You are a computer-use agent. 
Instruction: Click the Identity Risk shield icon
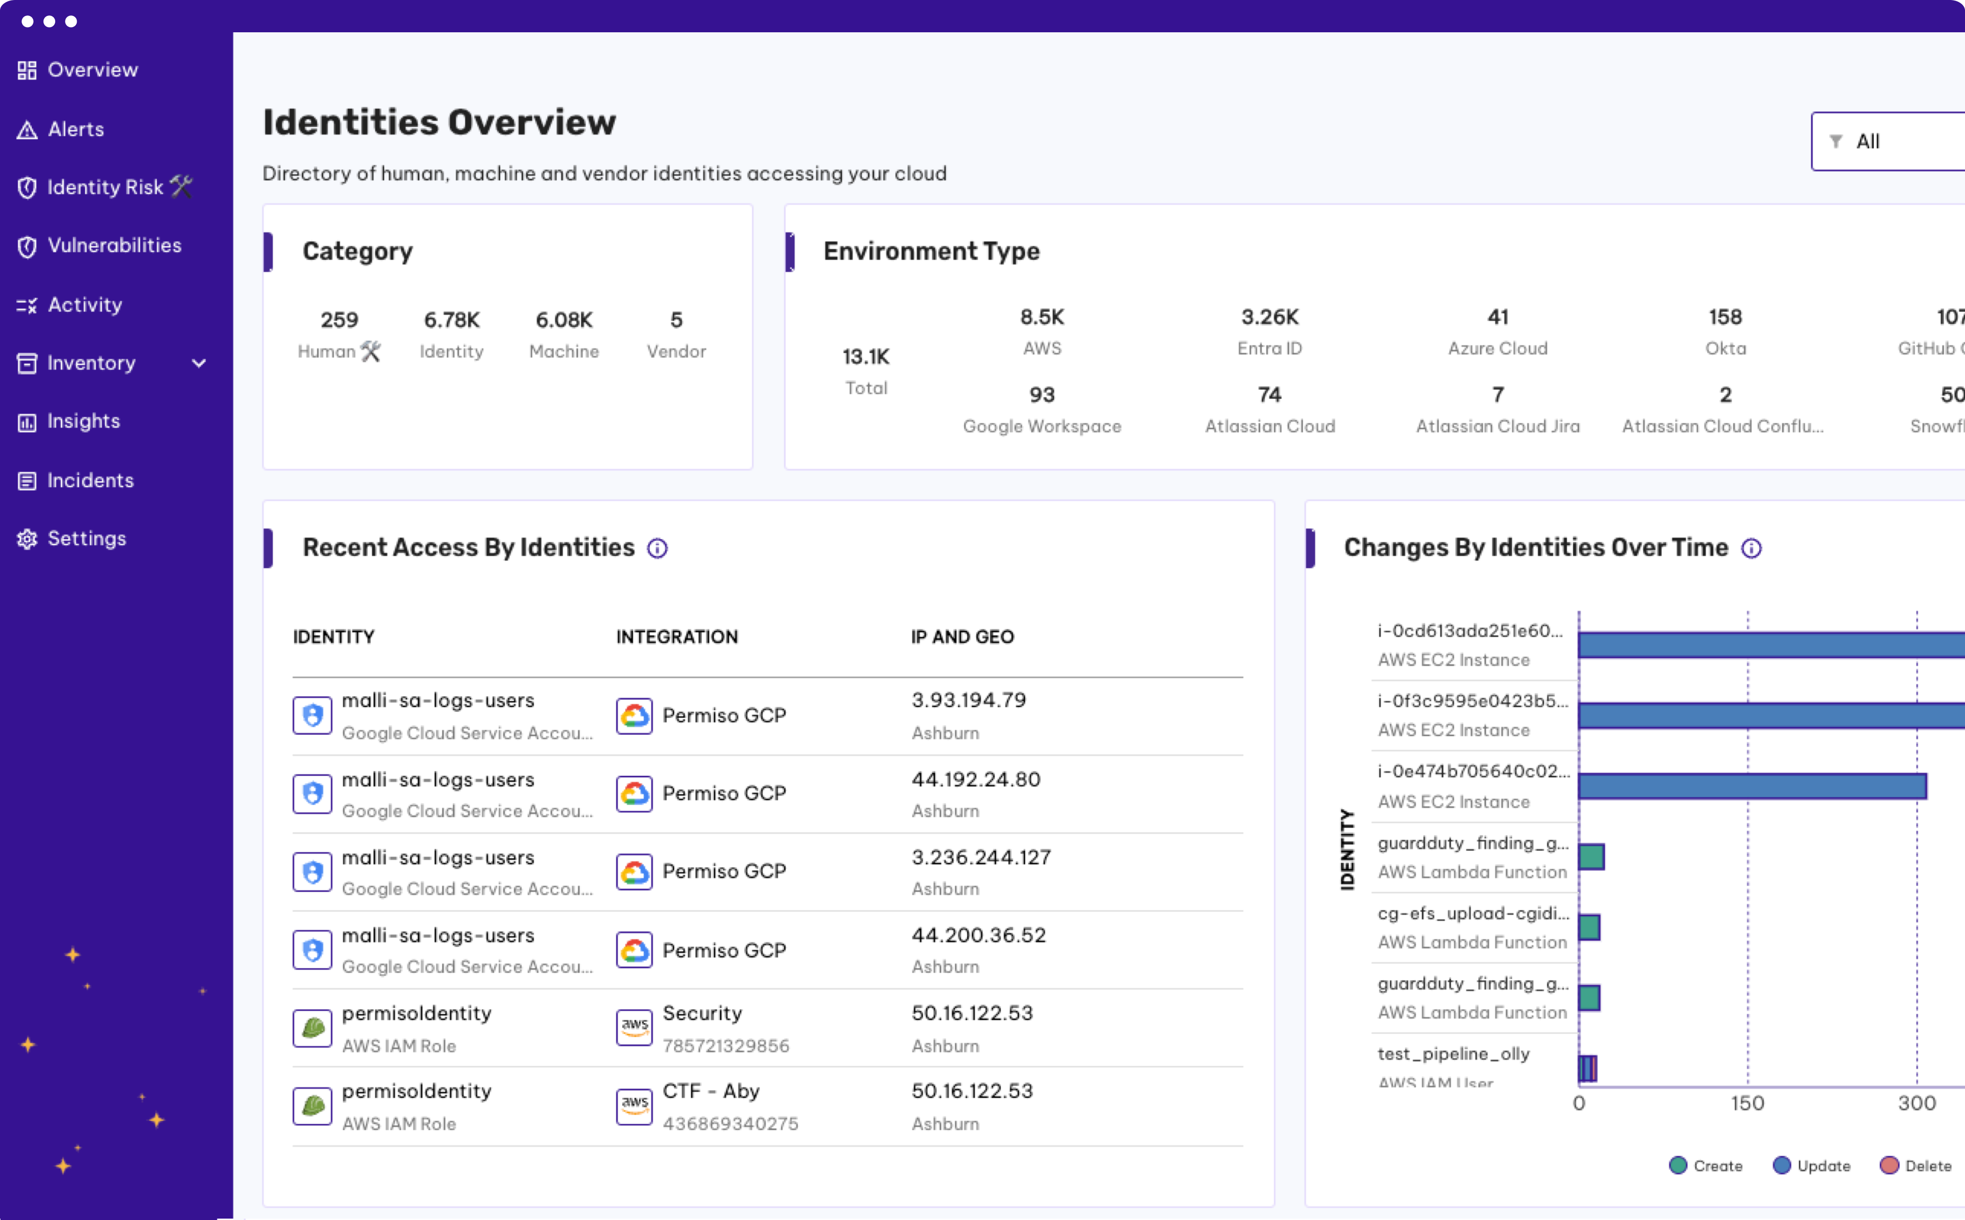[x=27, y=187]
